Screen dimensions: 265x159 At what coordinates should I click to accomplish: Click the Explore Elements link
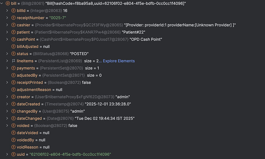[x=119, y=61]
